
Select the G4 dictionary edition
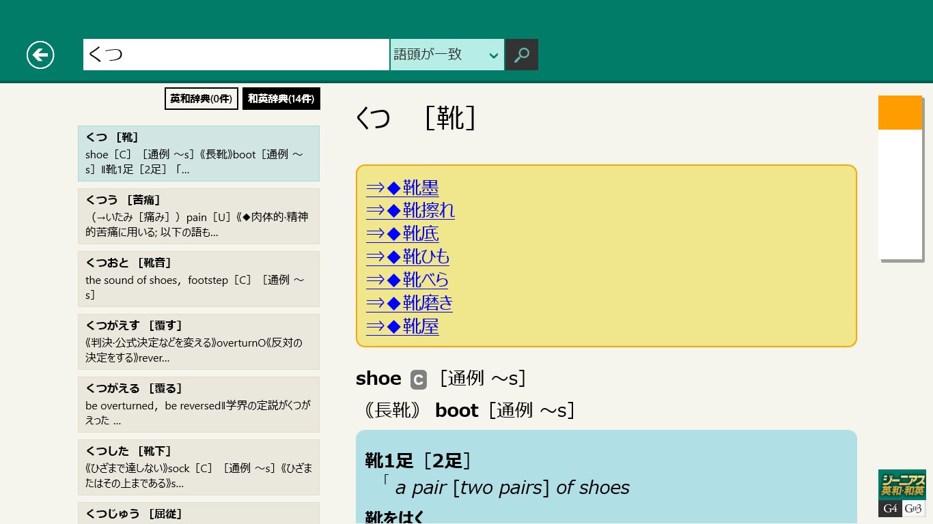point(890,509)
